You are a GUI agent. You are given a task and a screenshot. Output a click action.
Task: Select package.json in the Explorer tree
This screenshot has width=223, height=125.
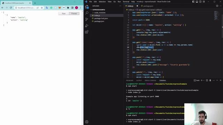coord(99,21)
